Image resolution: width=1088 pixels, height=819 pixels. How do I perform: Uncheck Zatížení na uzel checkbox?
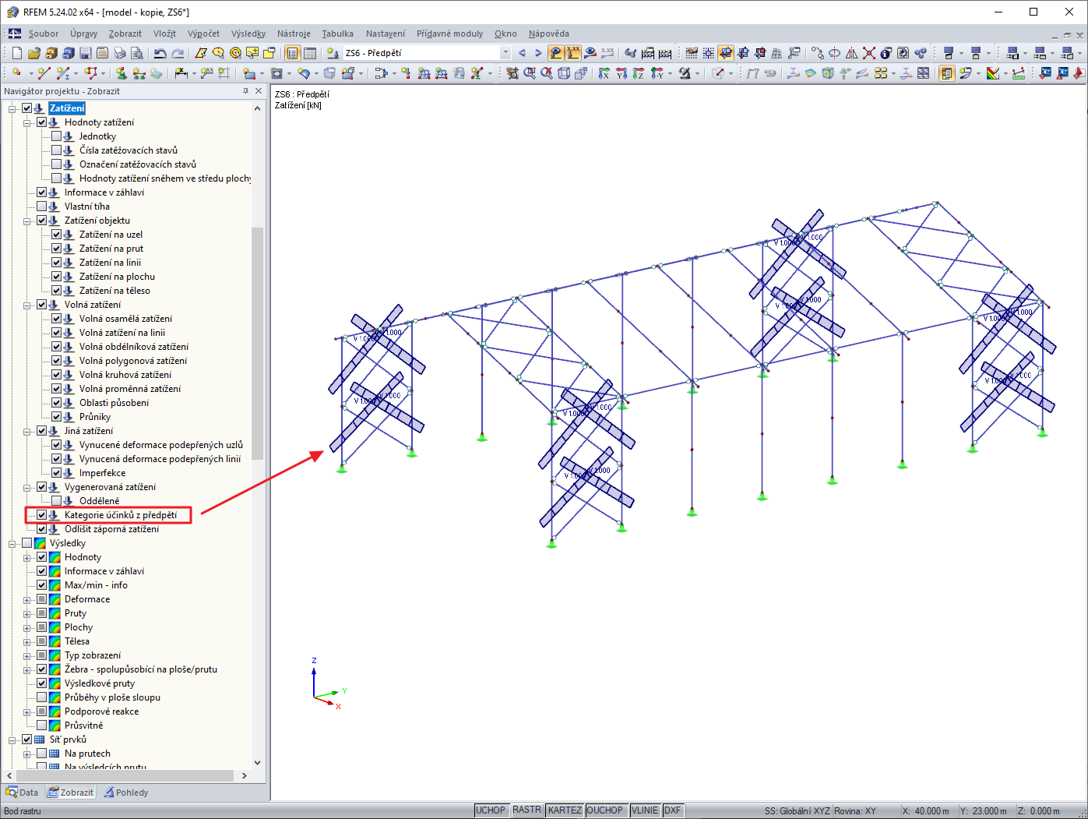[56, 235]
